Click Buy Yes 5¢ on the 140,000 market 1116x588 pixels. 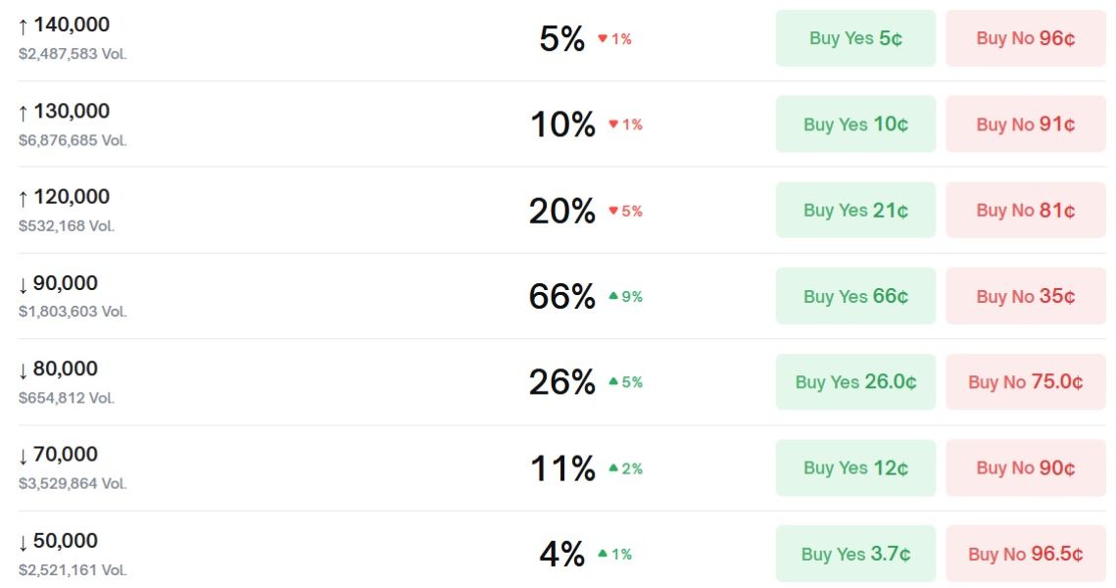854,37
